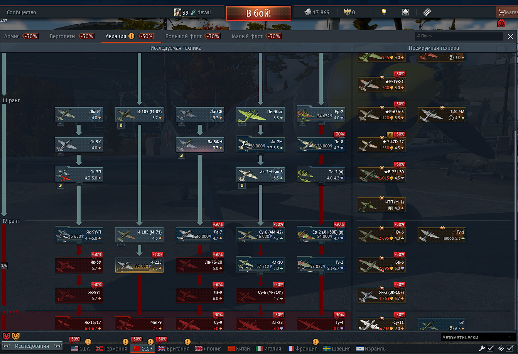518x354 pixels.
Task: Open the Автоматически dropdown
Action: (478, 337)
